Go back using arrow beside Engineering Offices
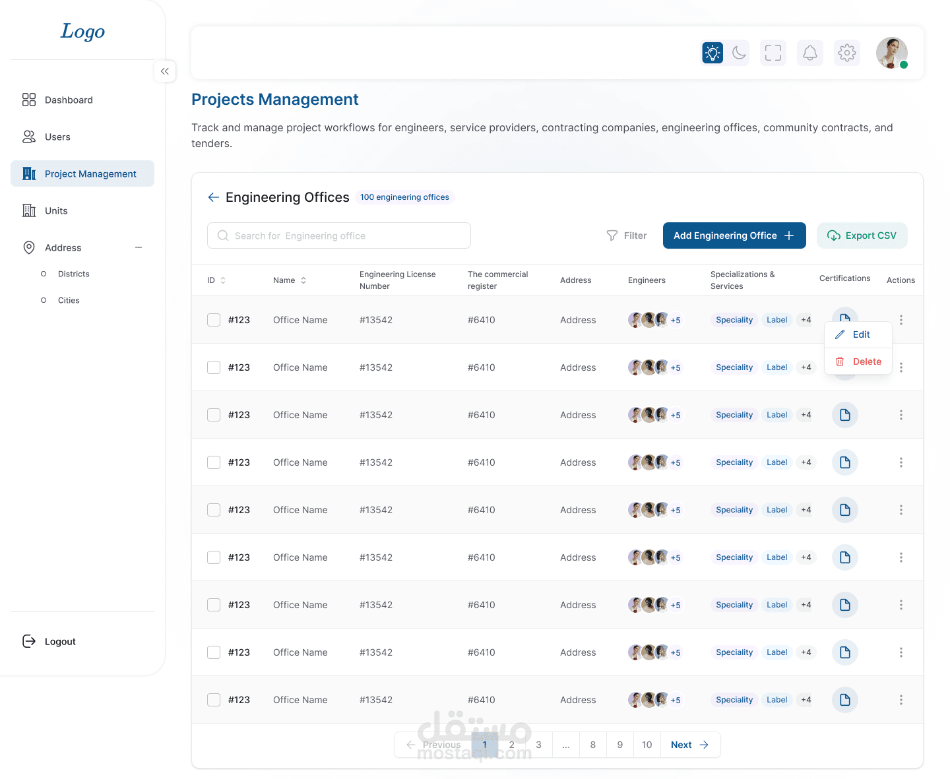 point(213,197)
